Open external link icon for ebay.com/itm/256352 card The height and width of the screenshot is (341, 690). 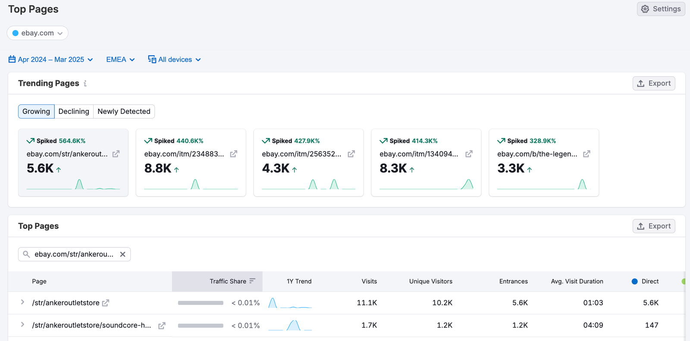[351, 154]
